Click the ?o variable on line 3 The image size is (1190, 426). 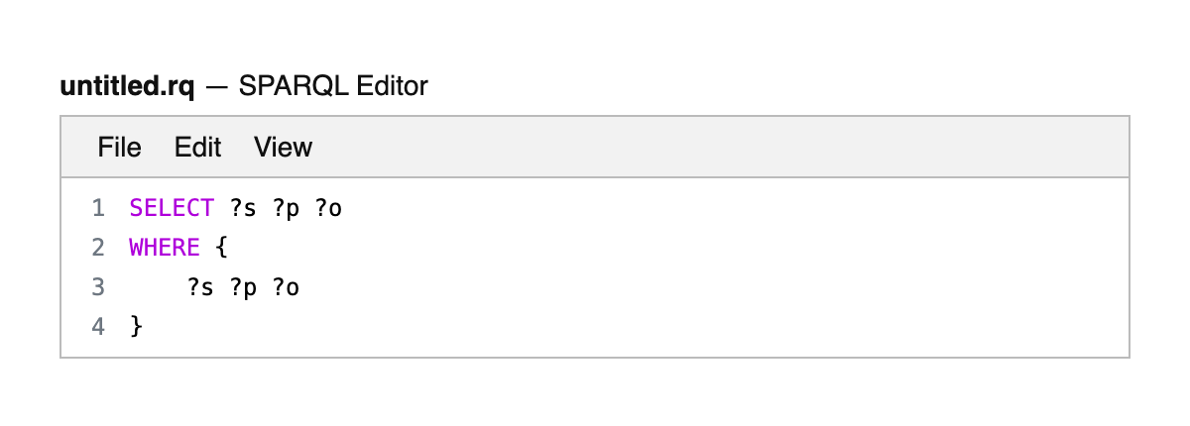[x=286, y=287]
